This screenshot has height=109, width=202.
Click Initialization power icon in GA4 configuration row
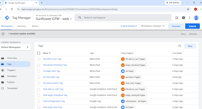tap(123, 101)
